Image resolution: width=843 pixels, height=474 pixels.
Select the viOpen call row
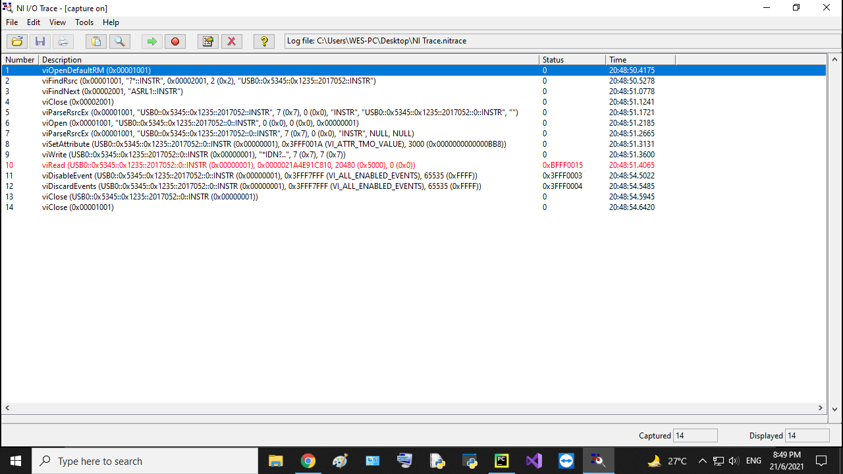pyautogui.click(x=414, y=123)
